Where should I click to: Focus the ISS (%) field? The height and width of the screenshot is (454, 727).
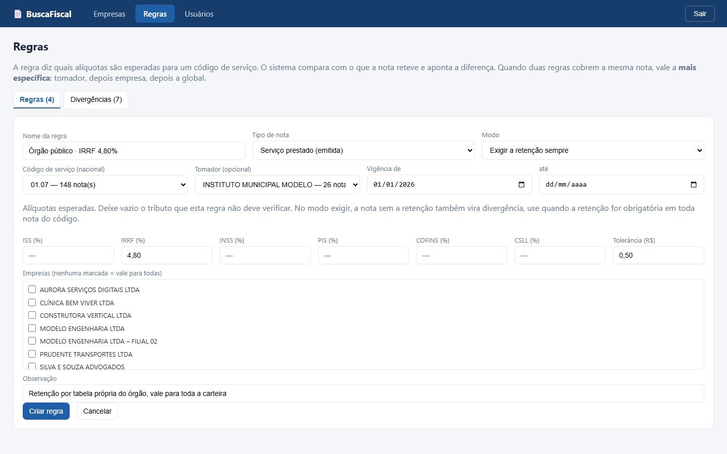point(68,255)
